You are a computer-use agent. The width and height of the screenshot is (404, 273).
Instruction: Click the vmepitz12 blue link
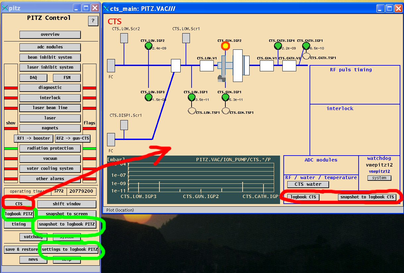(379, 171)
